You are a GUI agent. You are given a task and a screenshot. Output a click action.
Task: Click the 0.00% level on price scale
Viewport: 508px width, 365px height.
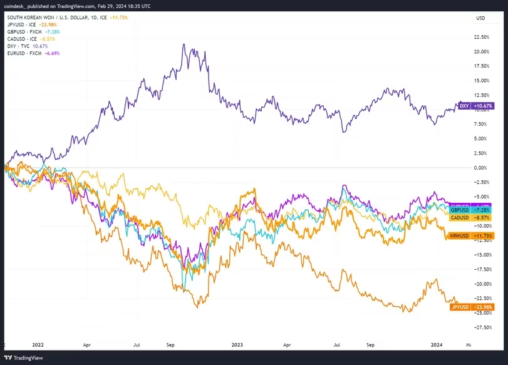click(482, 168)
